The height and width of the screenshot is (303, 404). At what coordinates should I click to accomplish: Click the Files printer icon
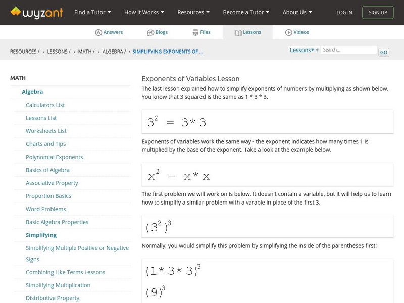pos(195,32)
